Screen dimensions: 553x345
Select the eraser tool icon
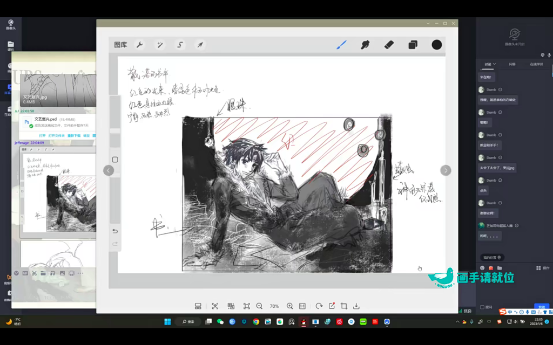(x=389, y=45)
